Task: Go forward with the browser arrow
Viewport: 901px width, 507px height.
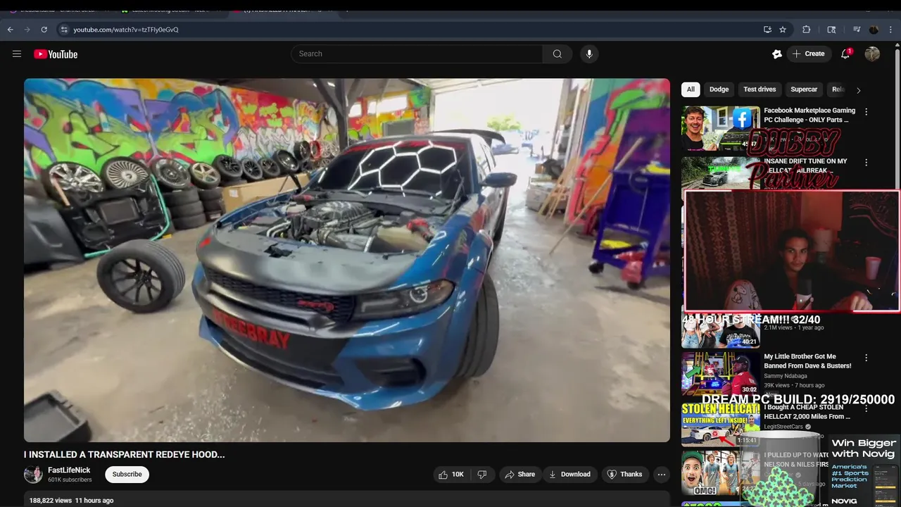Action: 27,30
